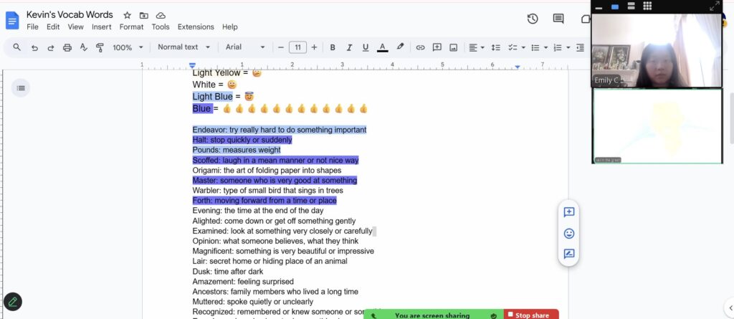Open the zoom 100% dropdown
This screenshot has height=319, width=734.
click(127, 47)
